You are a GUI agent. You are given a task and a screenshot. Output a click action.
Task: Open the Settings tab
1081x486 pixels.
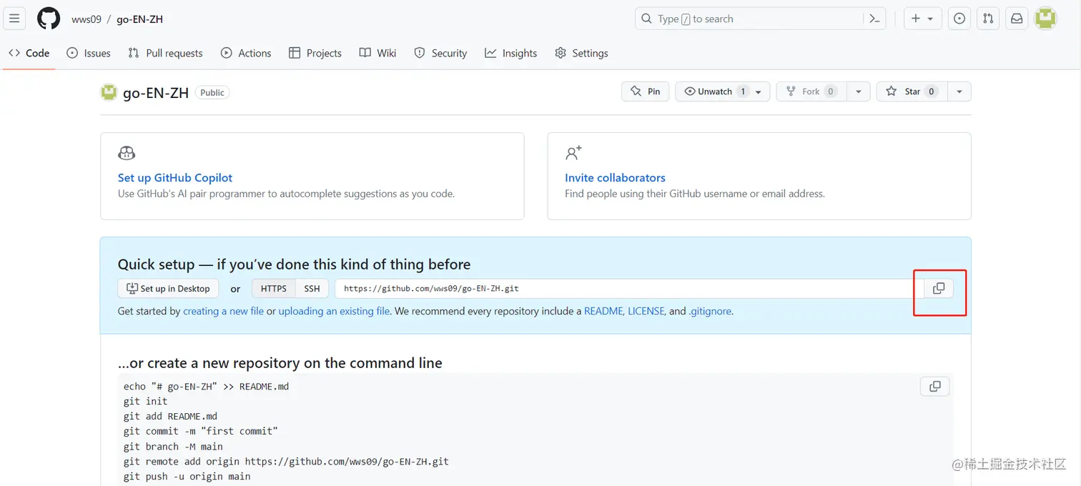click(581, 53)
